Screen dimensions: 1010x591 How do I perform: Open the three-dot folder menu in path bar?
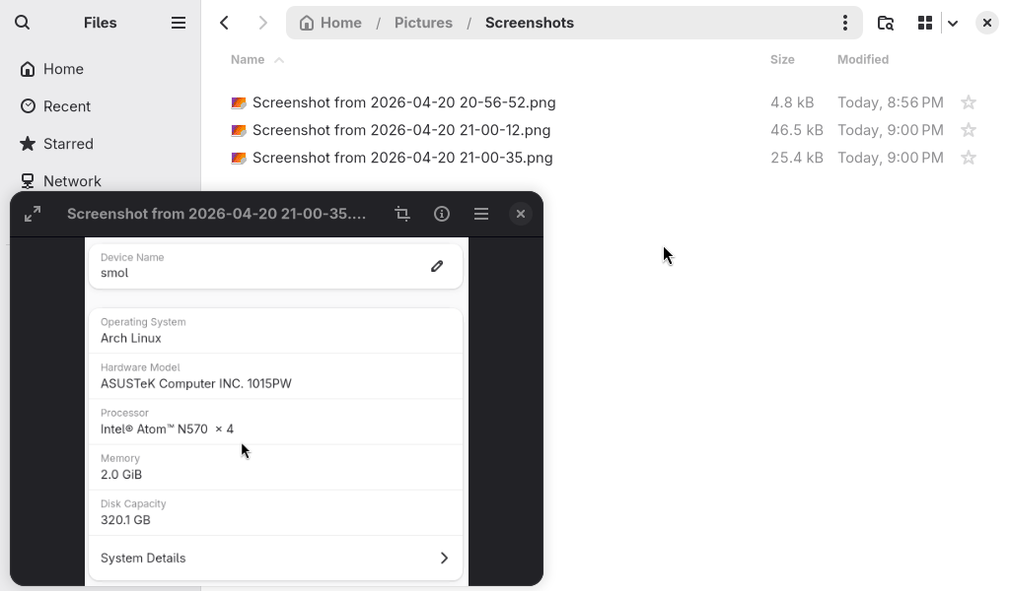coord(844,23)
